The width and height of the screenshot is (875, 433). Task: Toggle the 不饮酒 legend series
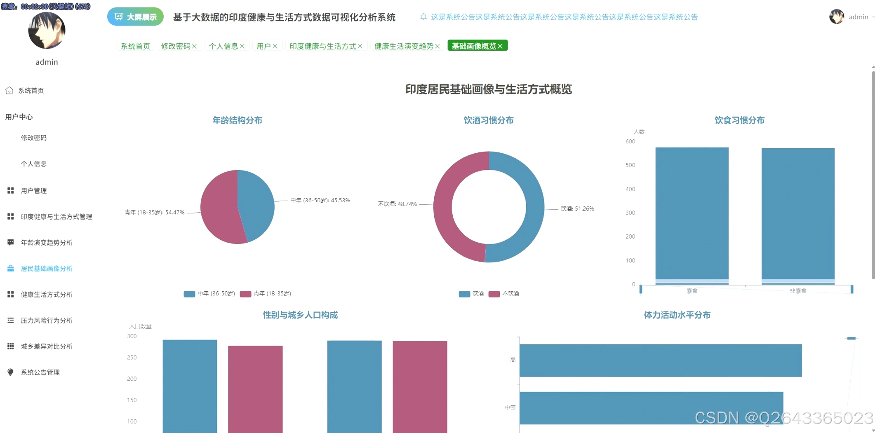click(504, 294)
